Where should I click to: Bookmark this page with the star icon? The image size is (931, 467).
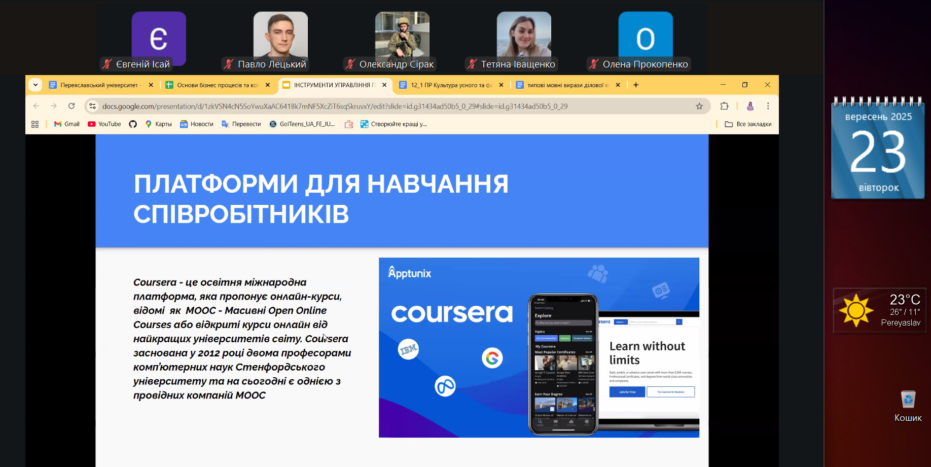coord(699,106)
